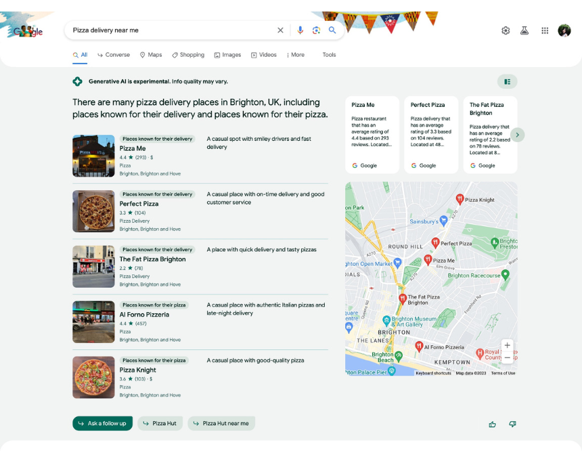Give thumbs up feedback on AI result

pyautogui.click(x=492, y=424)
